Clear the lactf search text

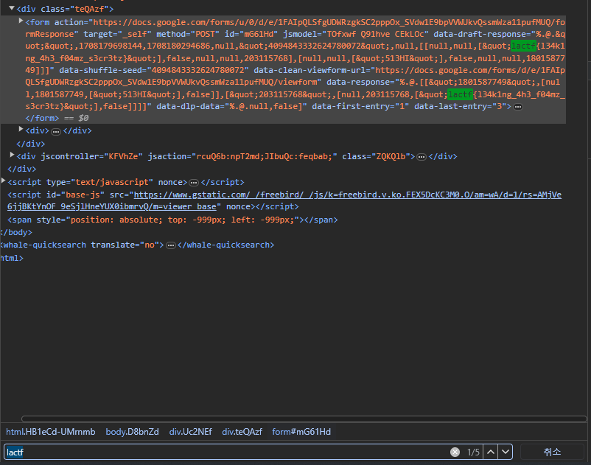coord(455,452)
